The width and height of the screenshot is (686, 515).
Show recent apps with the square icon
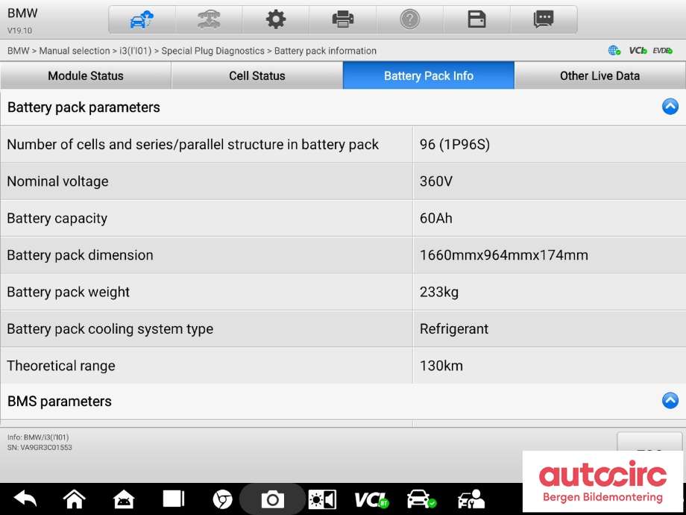pyautogui.click(x=173, y=499)
